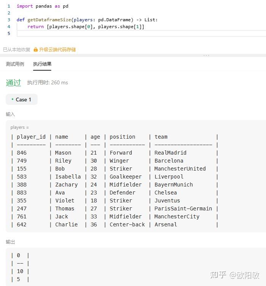Place cursor on empty code line 5
266x286 pixels.
[141, 33]
